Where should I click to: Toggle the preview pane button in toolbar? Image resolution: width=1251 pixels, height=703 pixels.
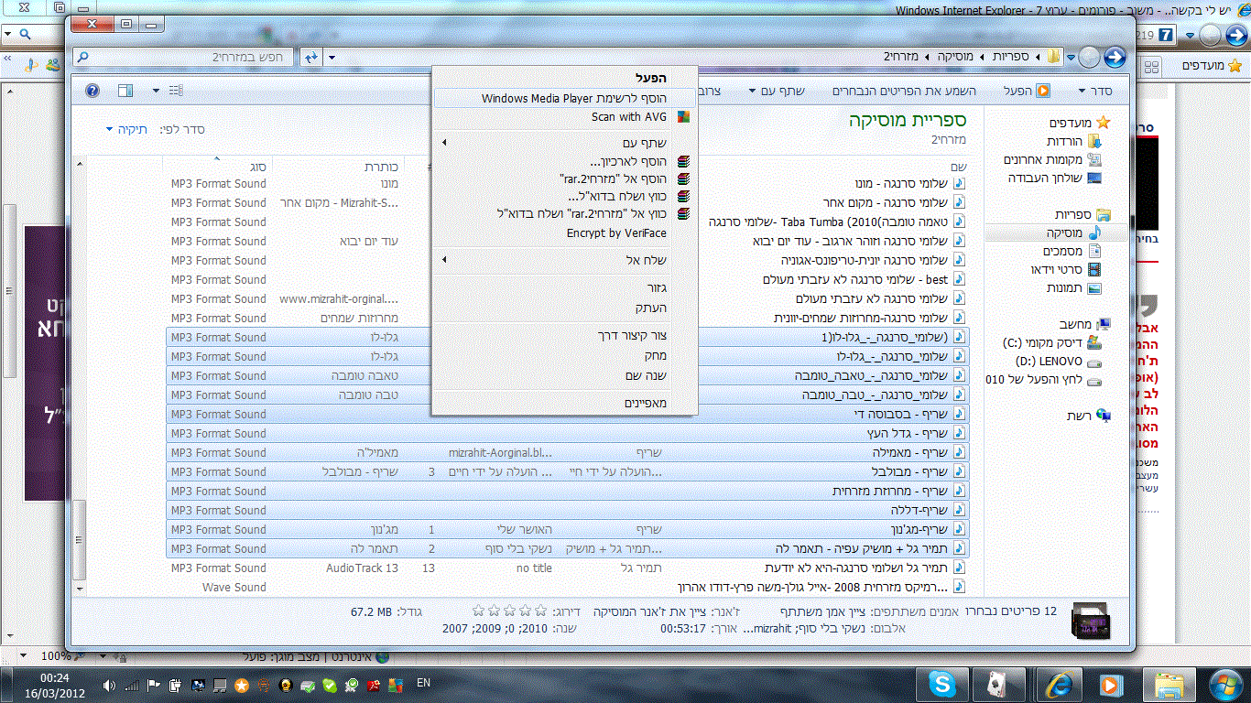[125, 91]
